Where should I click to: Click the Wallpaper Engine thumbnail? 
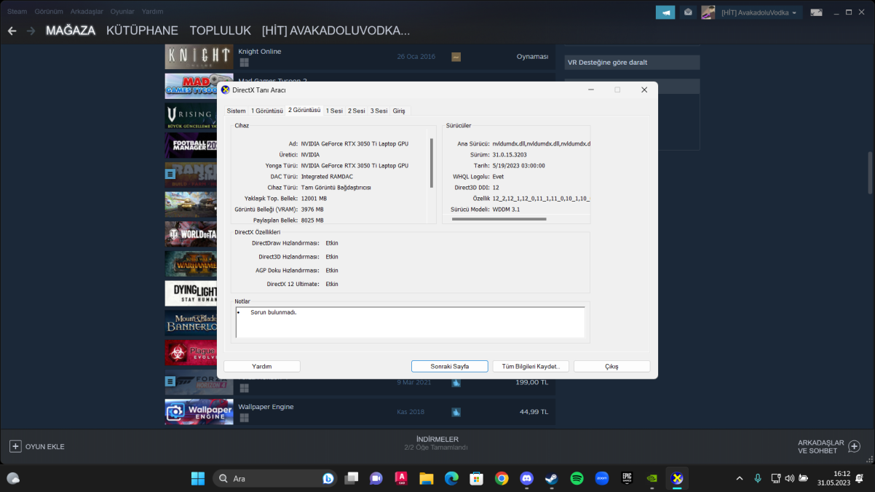199,412
